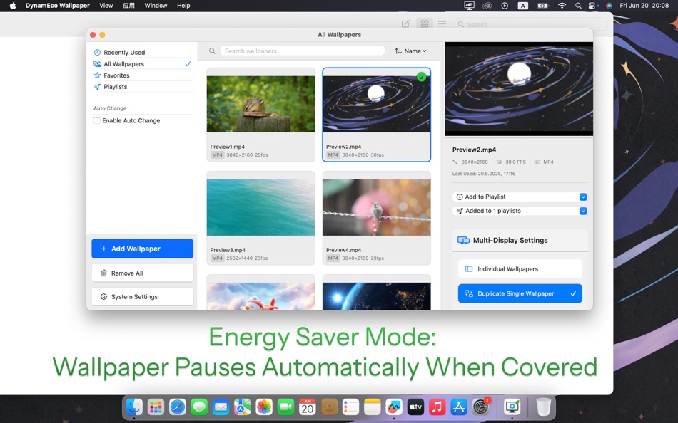Click the Preview4.mp4 file name label

[344, 250]
